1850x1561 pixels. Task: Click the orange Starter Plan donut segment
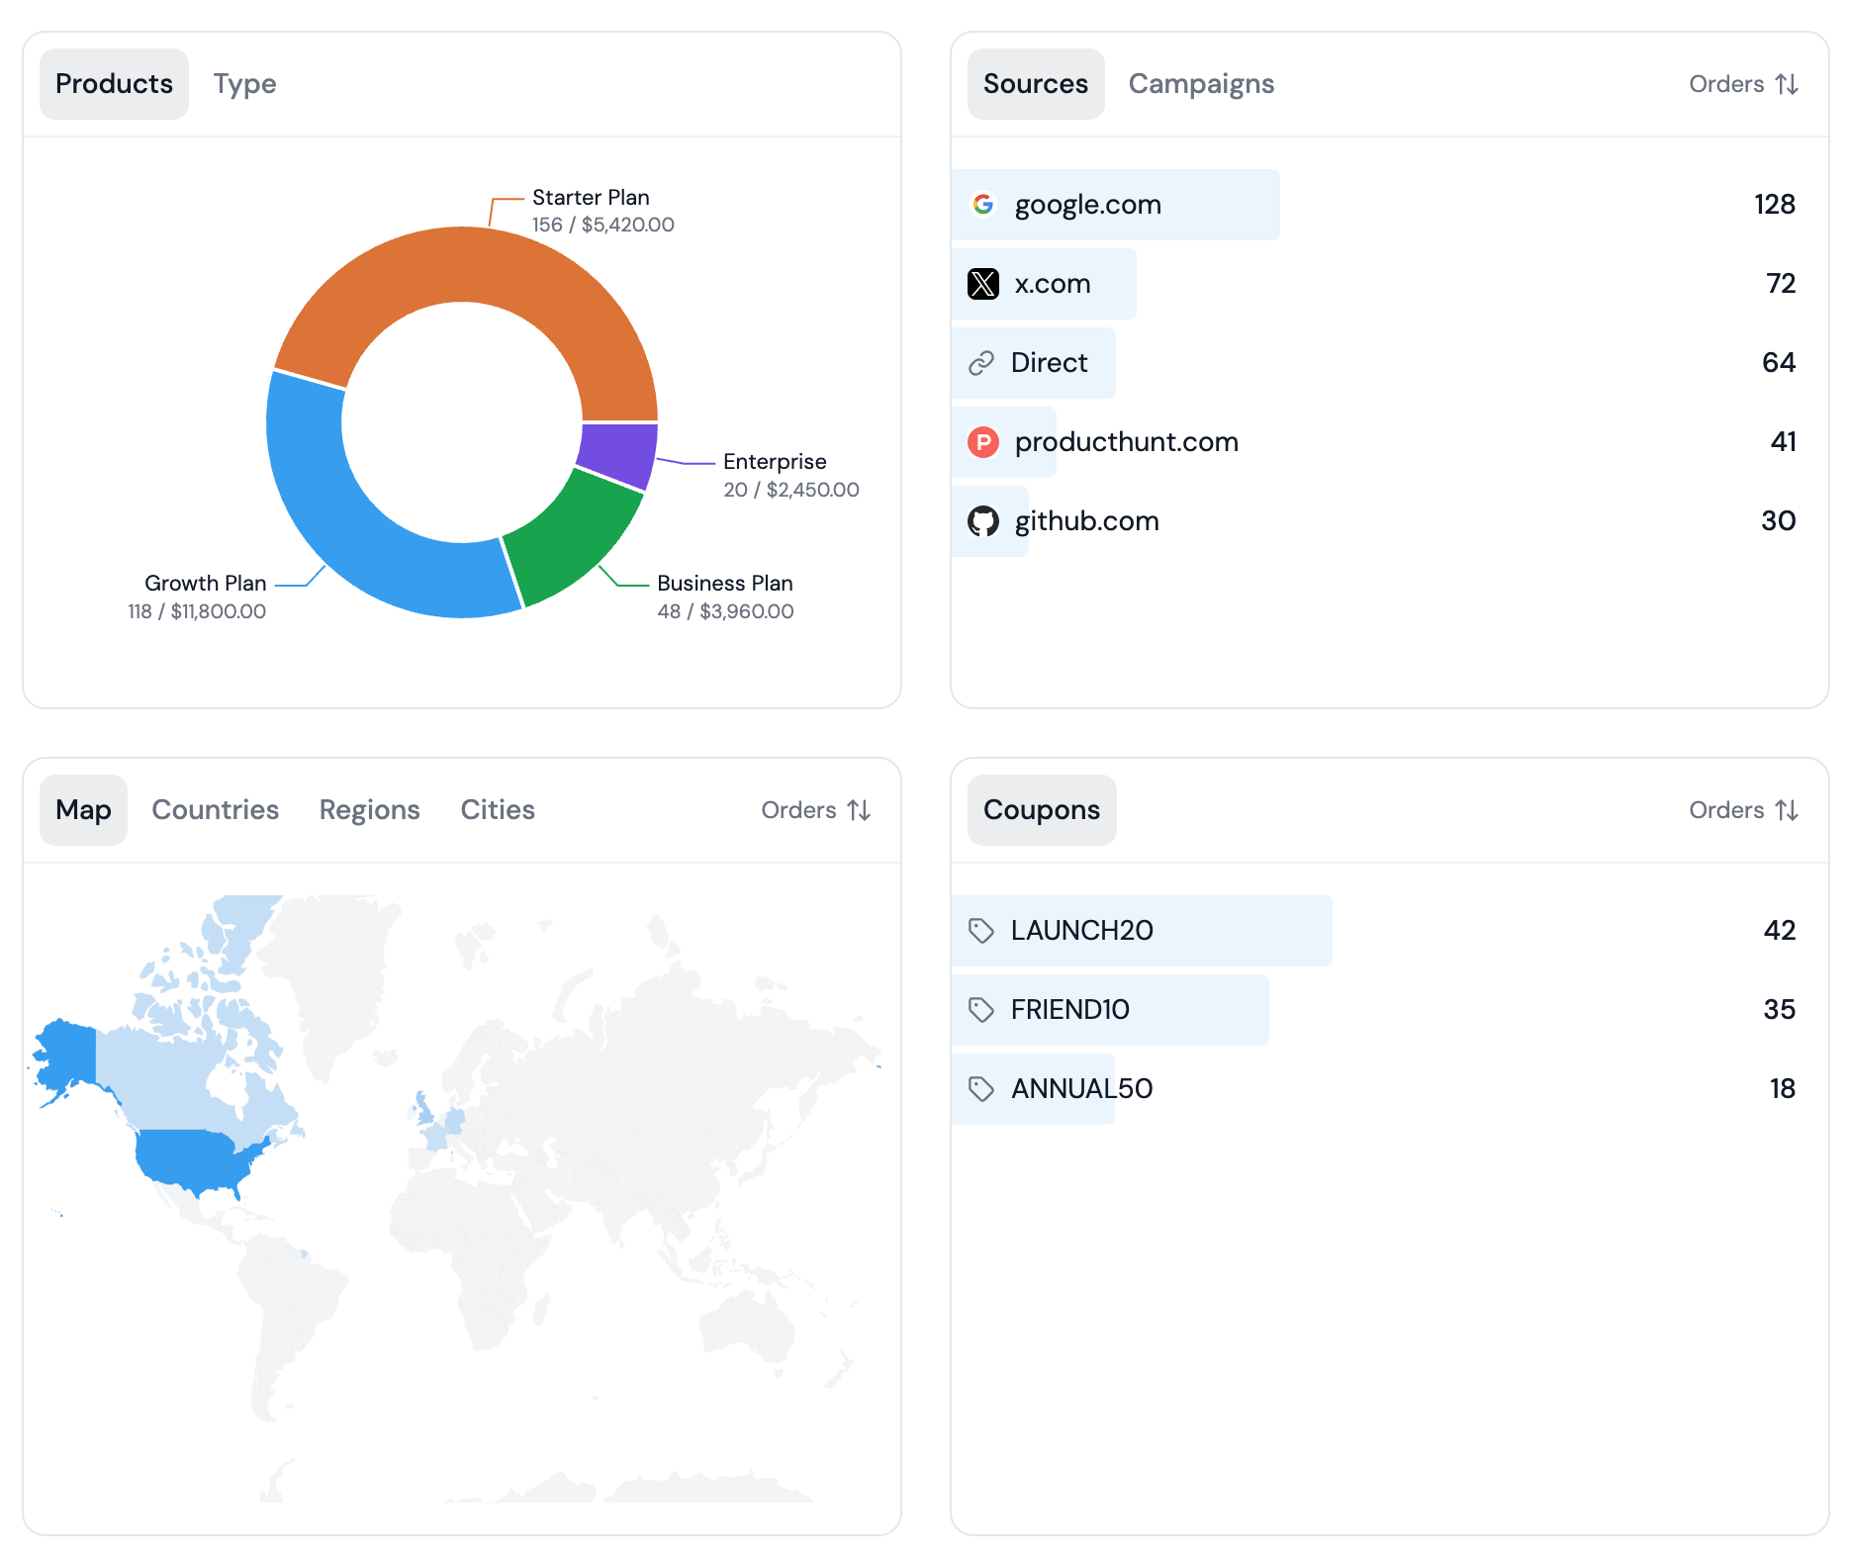[x=465, y=263]
